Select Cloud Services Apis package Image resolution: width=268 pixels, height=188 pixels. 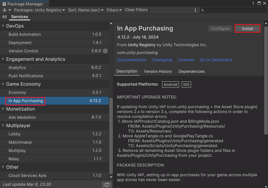pos(54,175)
